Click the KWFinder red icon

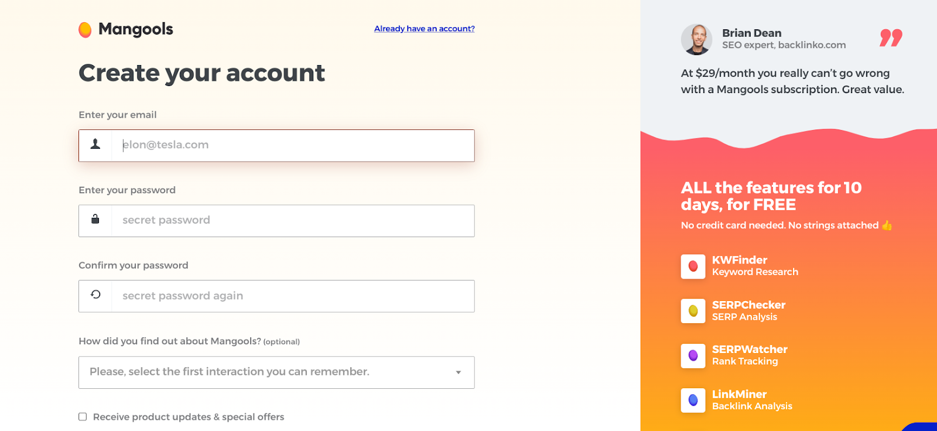(x=693, y=266)
